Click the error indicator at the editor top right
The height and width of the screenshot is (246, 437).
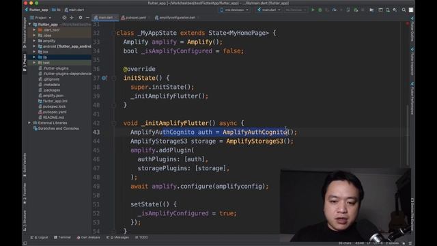(408, 23)
